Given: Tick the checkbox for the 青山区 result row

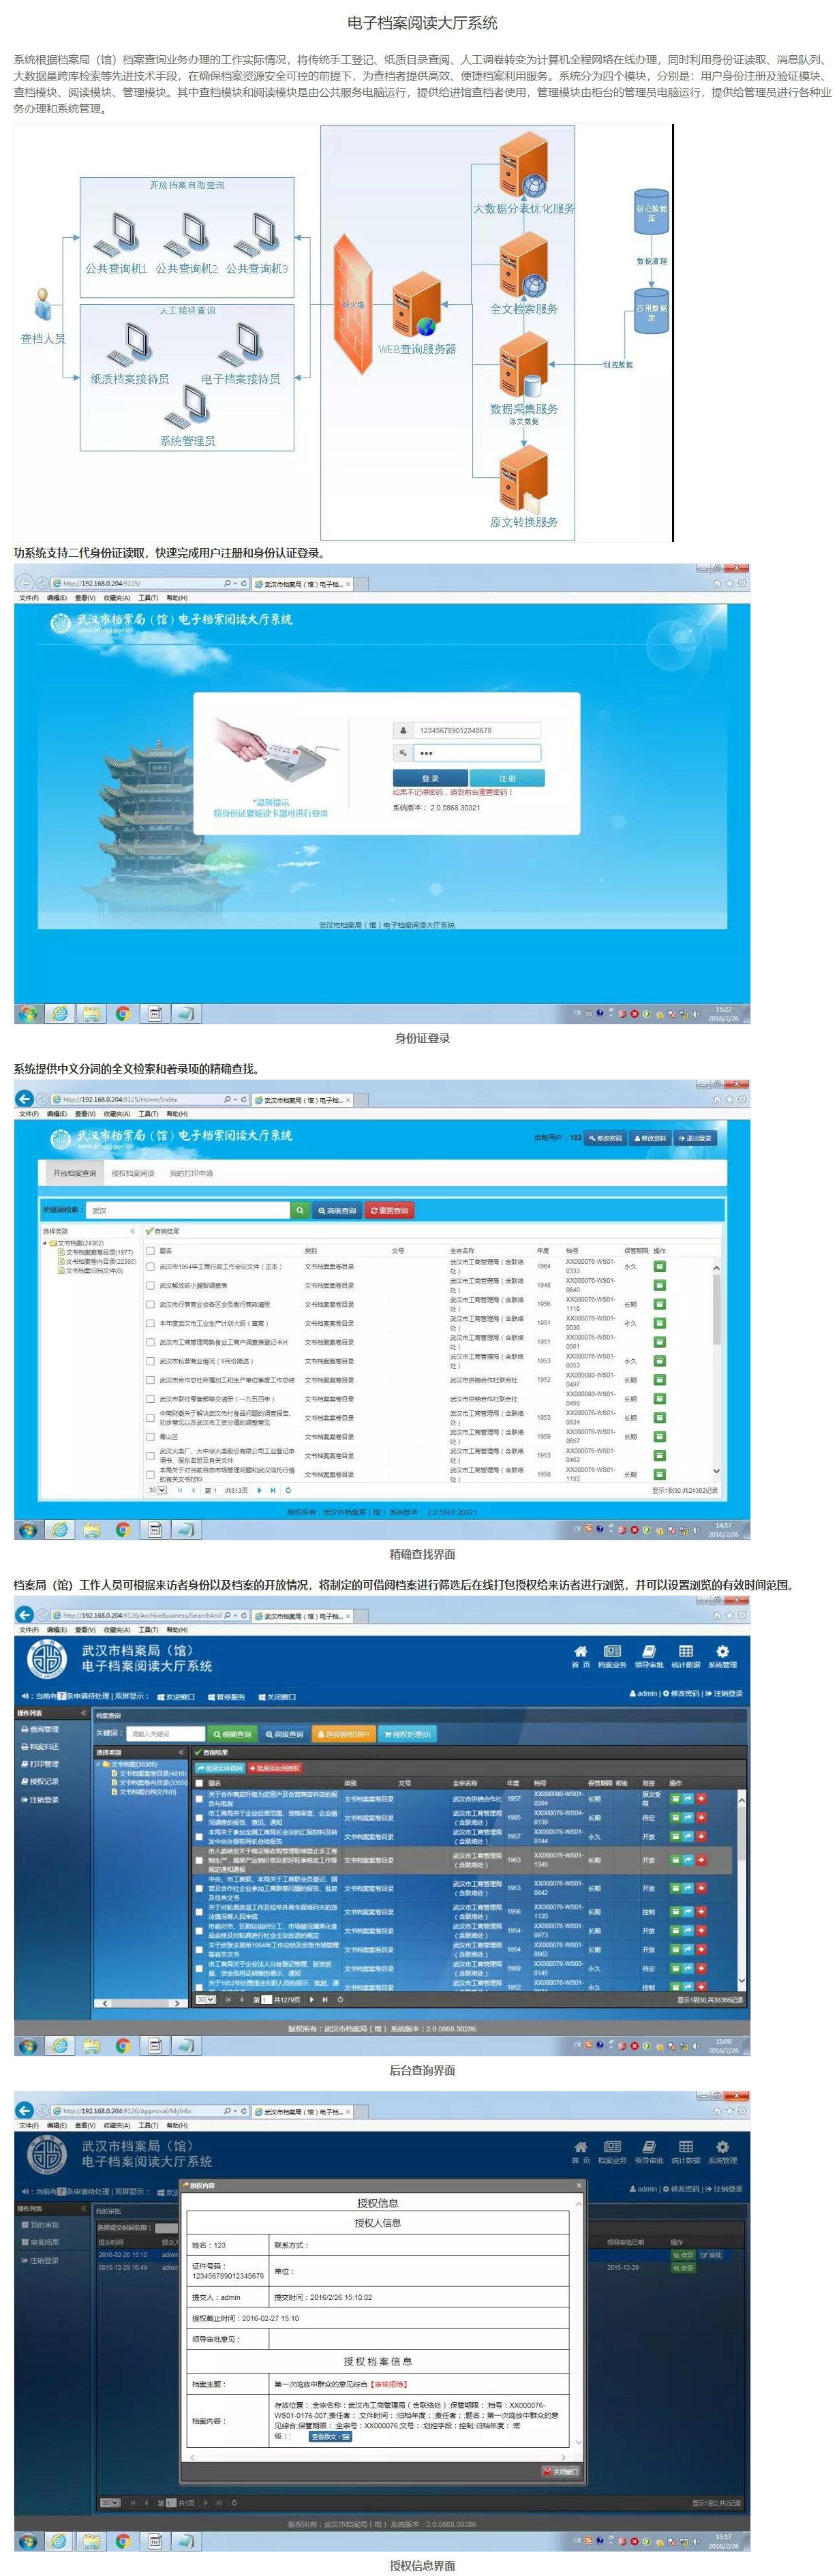Looking at the screenshot, I should click(151, 1437).
